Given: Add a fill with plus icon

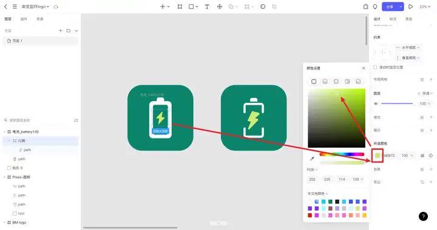Looking at the screenshot, I should tap(431, 117).
